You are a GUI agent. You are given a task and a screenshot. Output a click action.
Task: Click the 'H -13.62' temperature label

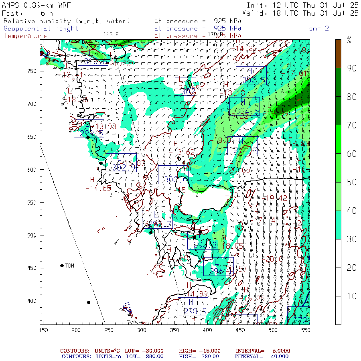[182, 148]
